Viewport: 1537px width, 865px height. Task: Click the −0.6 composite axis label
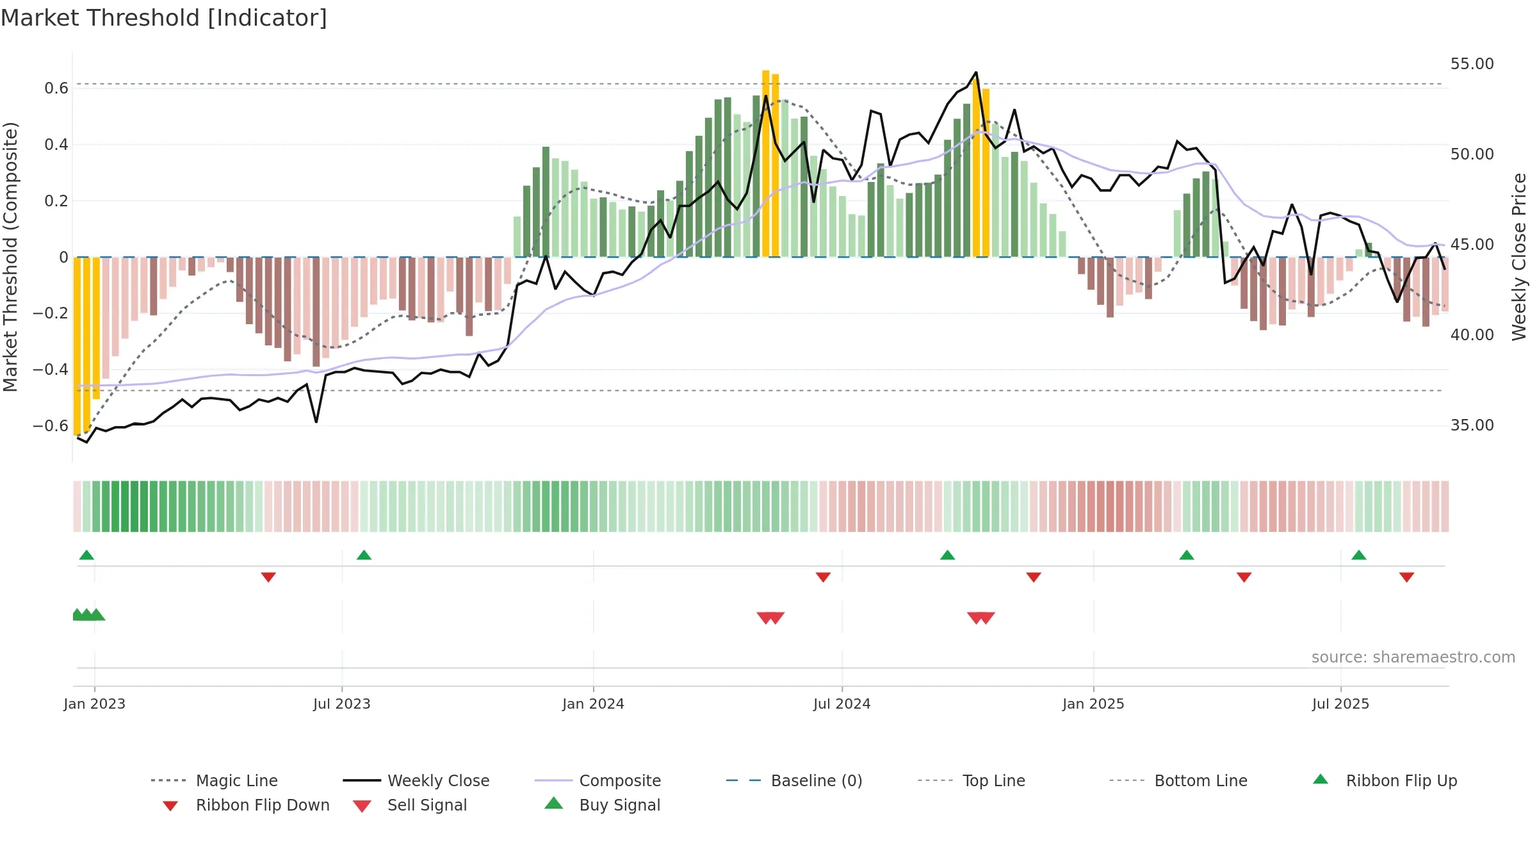[x=51, y=426]
